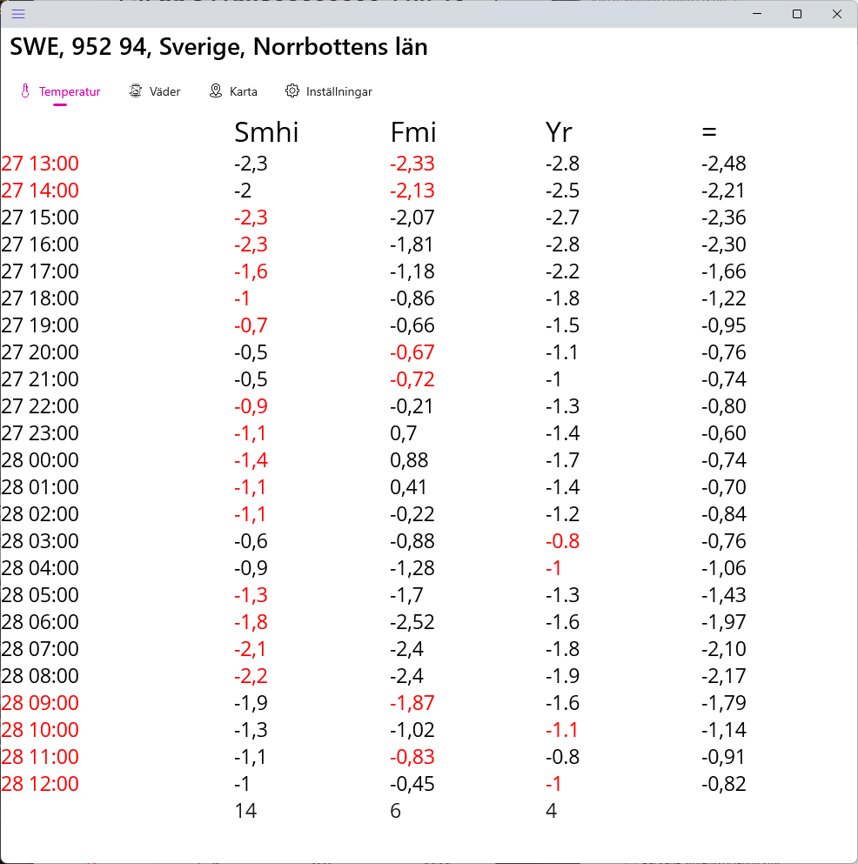Click the weather icon beside Väder
This screenshot has width=858, height=864.
pos(136,90)
